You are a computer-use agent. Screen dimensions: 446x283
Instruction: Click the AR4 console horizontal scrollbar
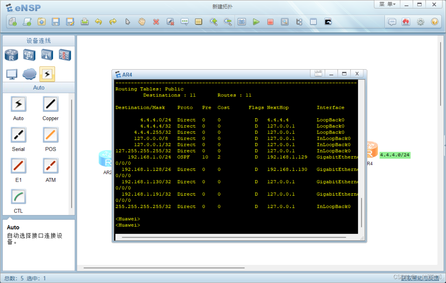(x=234, y=237)
